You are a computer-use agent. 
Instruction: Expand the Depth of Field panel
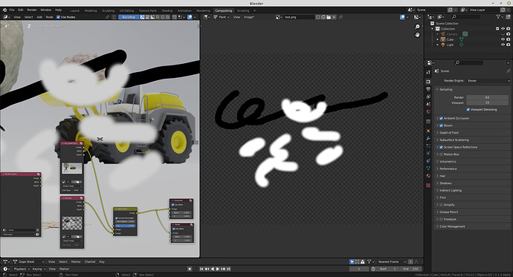[x=437, y=133]
